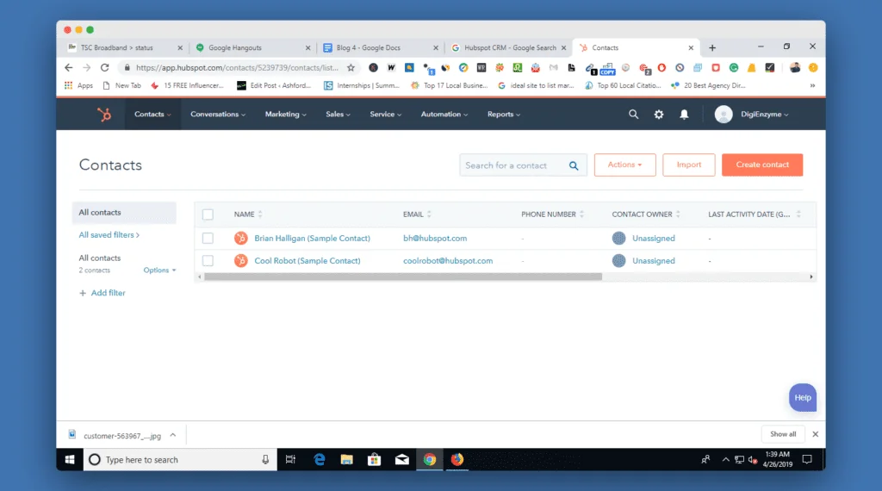
Task: Expand download item caret for customer-563967 file
Action: (x=173, y=435)
